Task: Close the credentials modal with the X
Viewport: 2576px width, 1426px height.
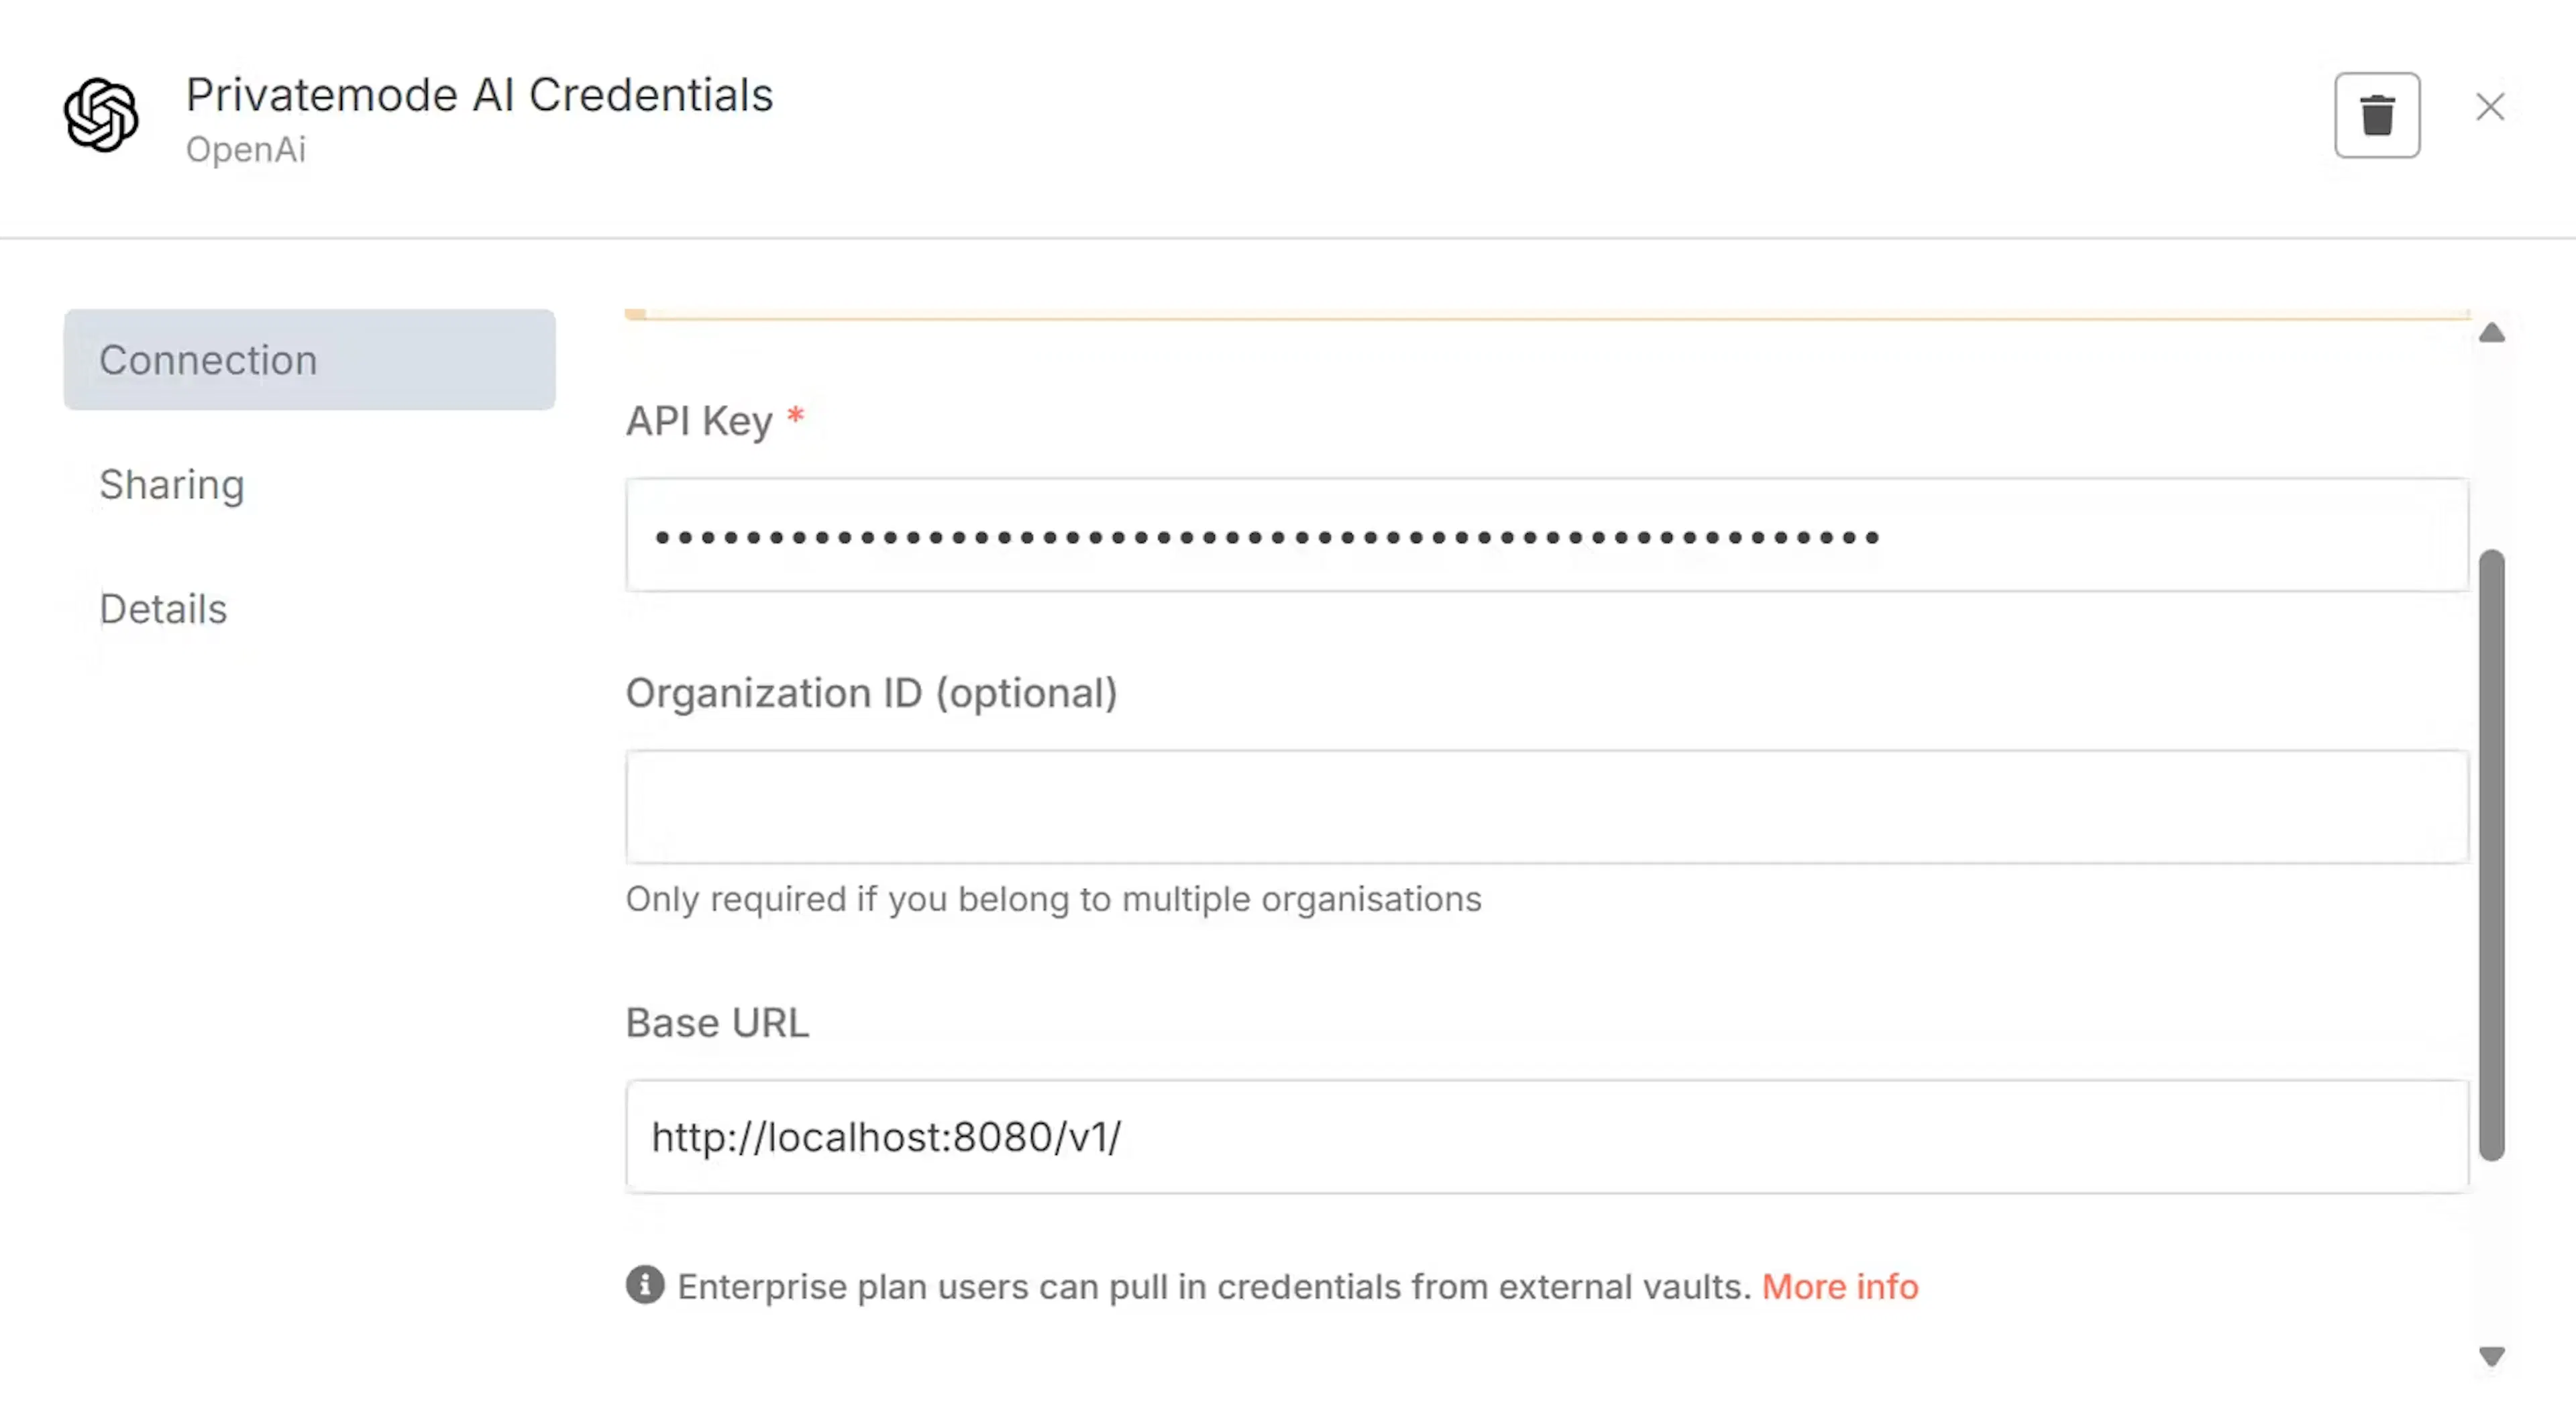Action: point(2490,108)
